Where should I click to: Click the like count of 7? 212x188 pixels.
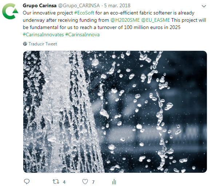93,182
